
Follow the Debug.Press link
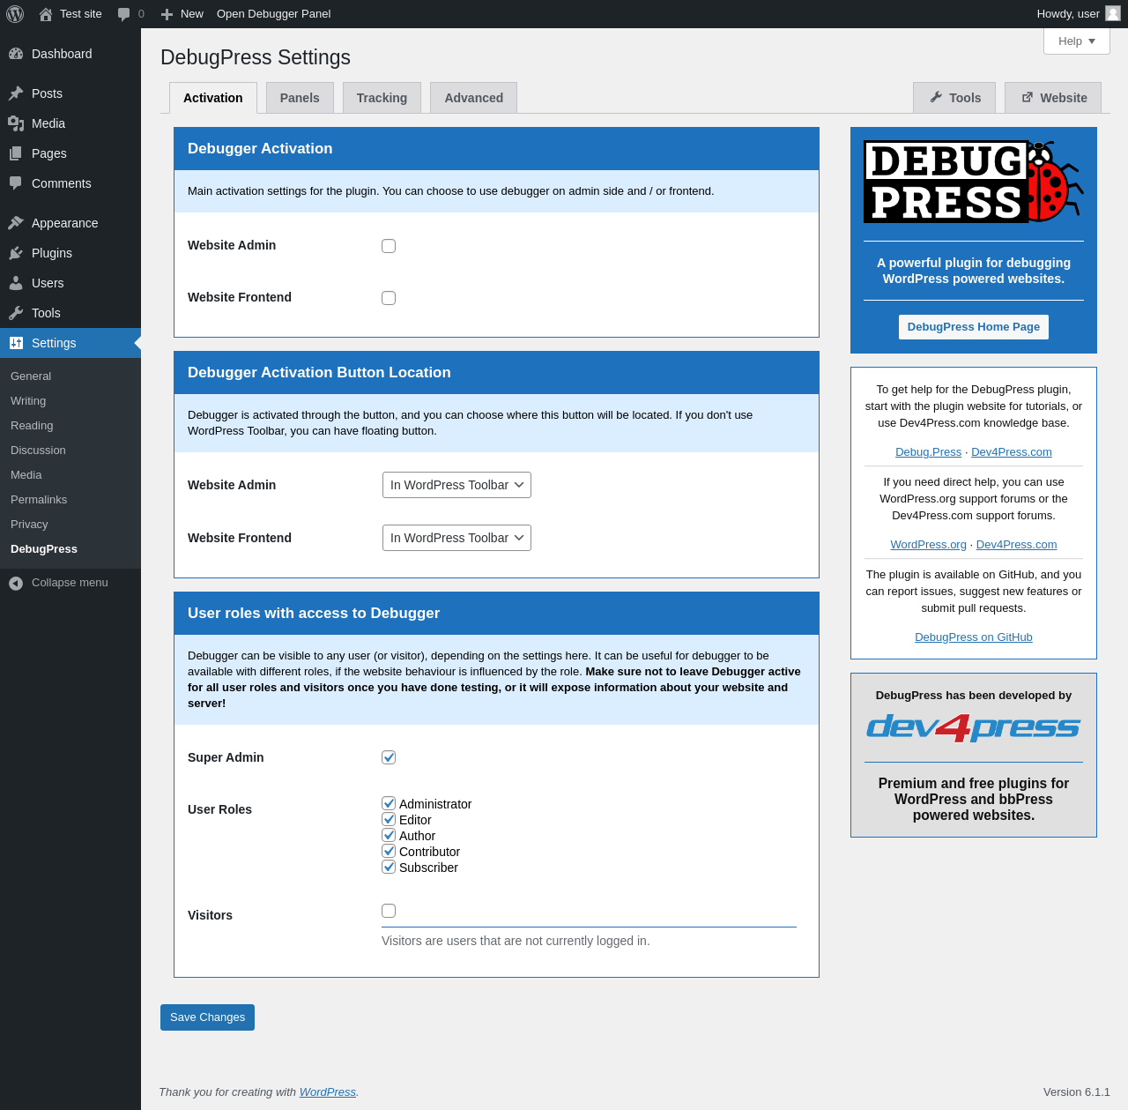pyautogui.click(x=928, y=452)
